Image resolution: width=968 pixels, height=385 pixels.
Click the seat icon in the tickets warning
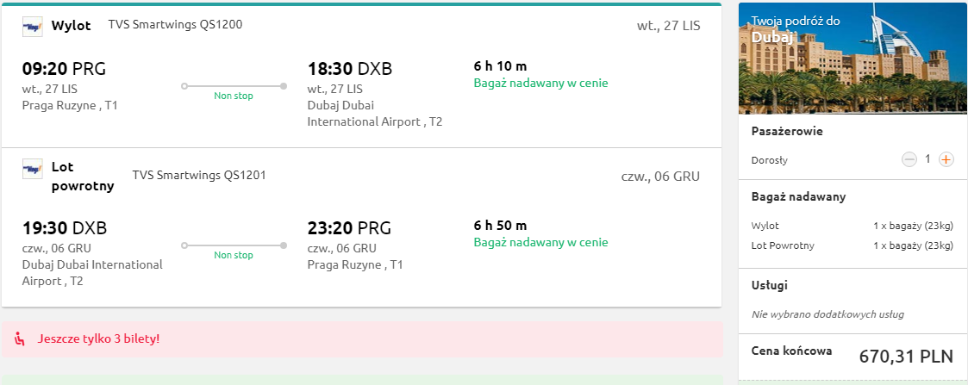click(x=20, y=338)
